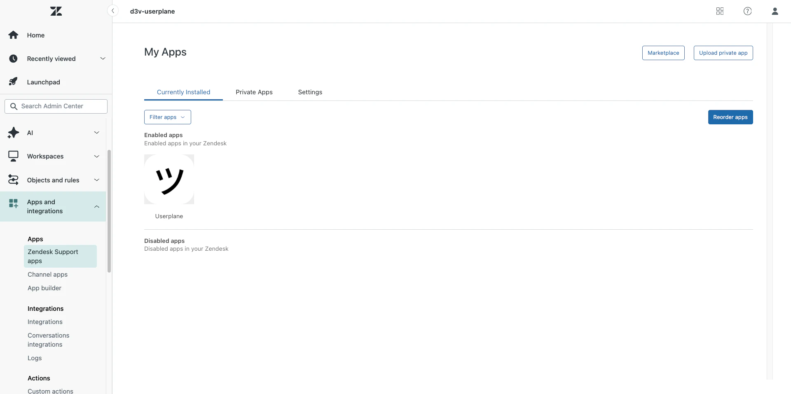The height and width of the screenshot is (394, 791).
Task: Focus the Search Admin Center field
Action: (56, 106)
